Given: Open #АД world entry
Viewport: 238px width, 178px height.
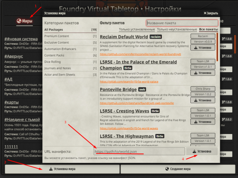Looking at the screenshot, I should 8,79.
